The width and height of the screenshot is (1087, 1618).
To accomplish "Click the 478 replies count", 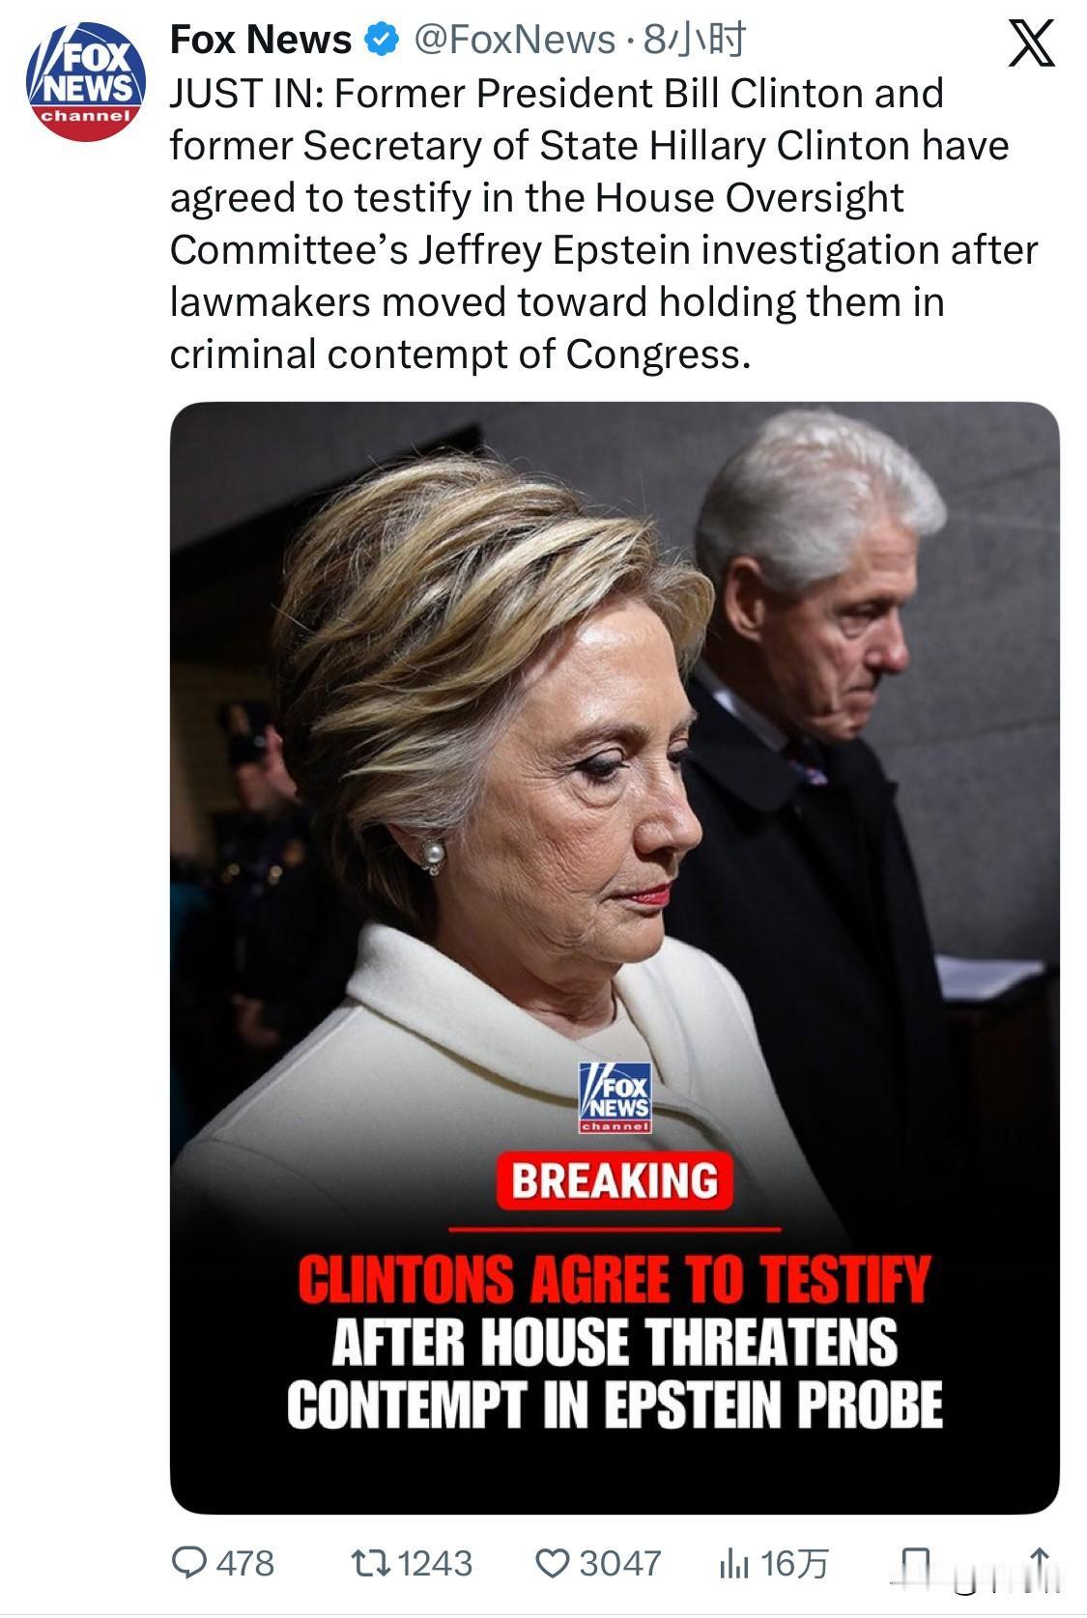I will point(245,1563).
